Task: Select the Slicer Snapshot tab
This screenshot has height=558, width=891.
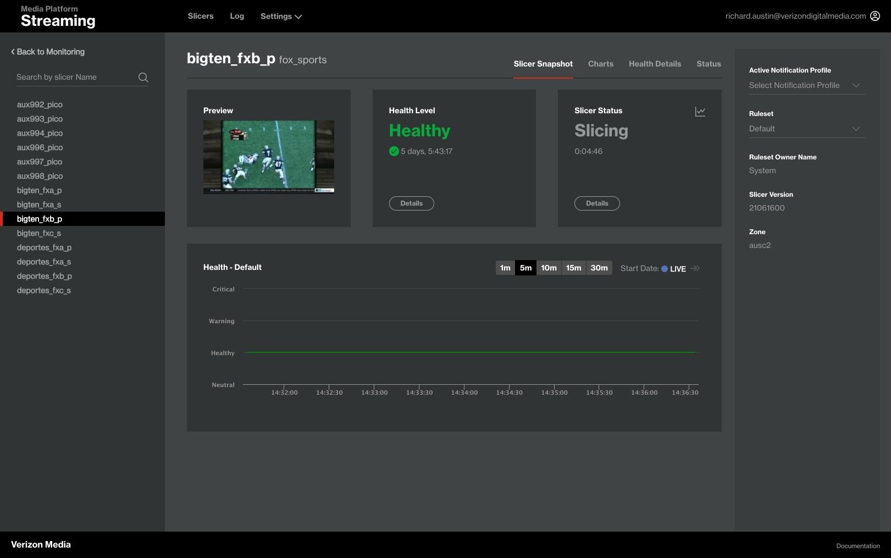Action: [543, 64]
